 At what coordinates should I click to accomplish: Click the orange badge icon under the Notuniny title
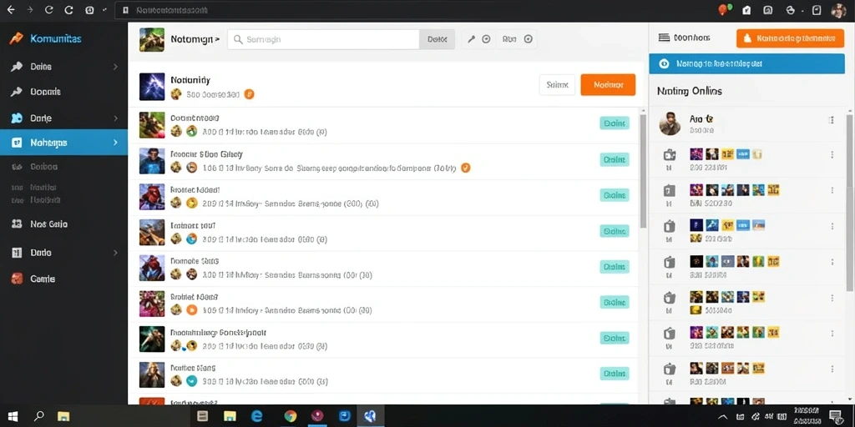pyautogui.click(x=249, y=94)
